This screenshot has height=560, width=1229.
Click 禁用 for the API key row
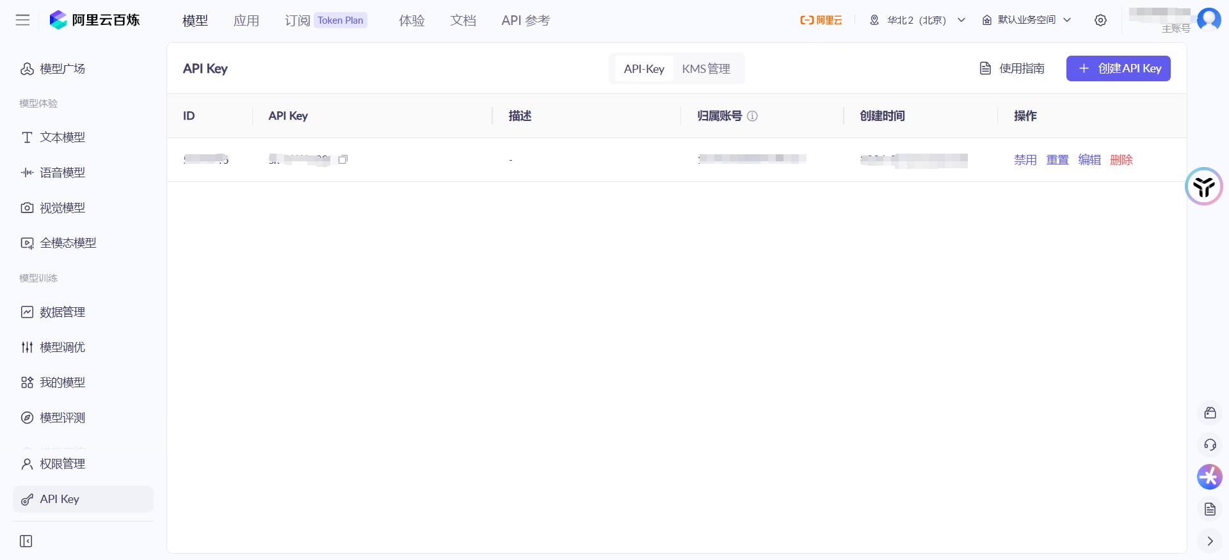pos(1025,160)
